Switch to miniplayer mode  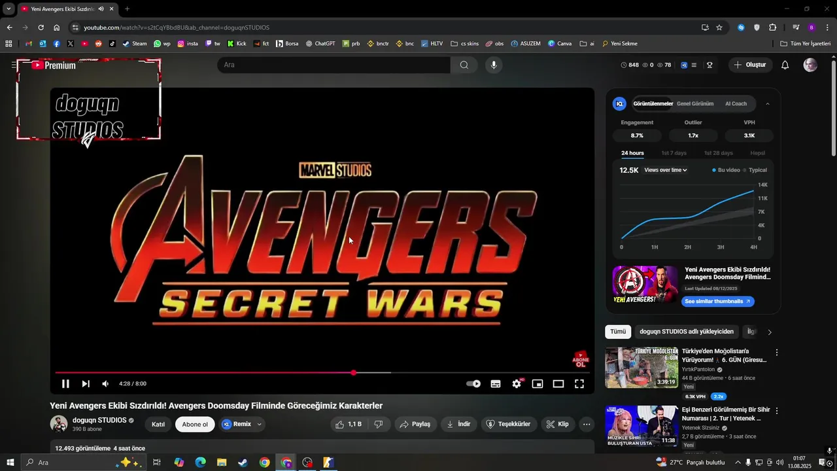point(538,384)
